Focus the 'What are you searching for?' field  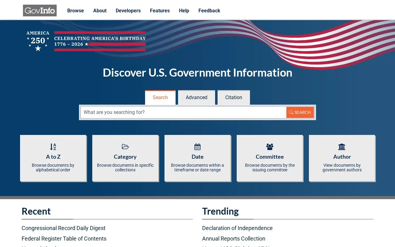click(184, 112)
